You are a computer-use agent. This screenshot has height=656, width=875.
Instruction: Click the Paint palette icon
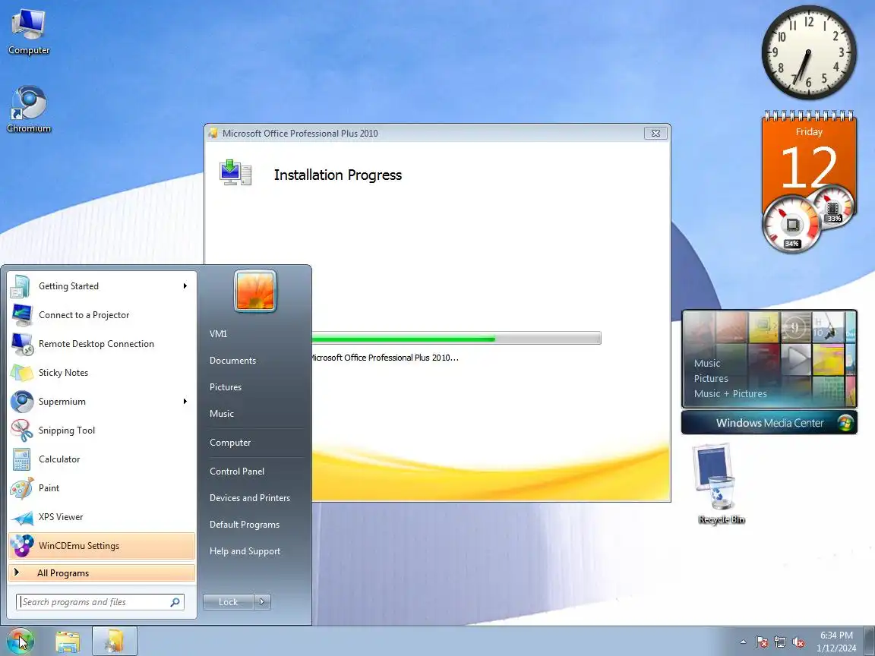click(x=22, y=488)
